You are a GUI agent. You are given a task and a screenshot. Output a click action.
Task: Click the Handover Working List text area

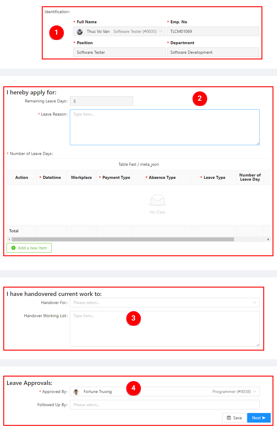click(x=164, y=329)
